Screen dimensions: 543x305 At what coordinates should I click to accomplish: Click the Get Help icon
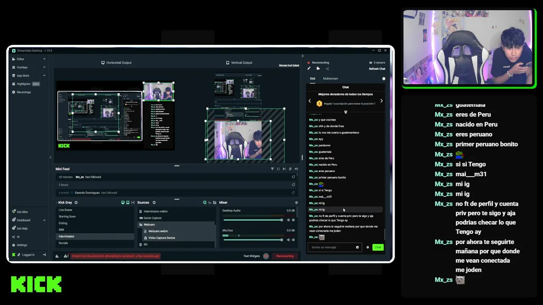coord(14,228)
